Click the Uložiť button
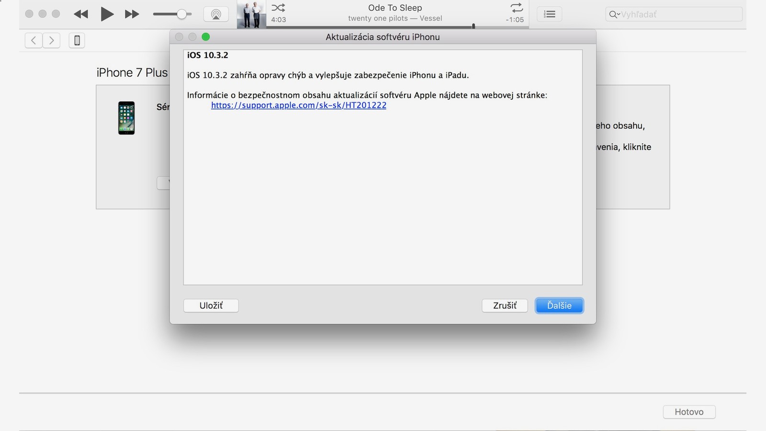 (211, 306)
